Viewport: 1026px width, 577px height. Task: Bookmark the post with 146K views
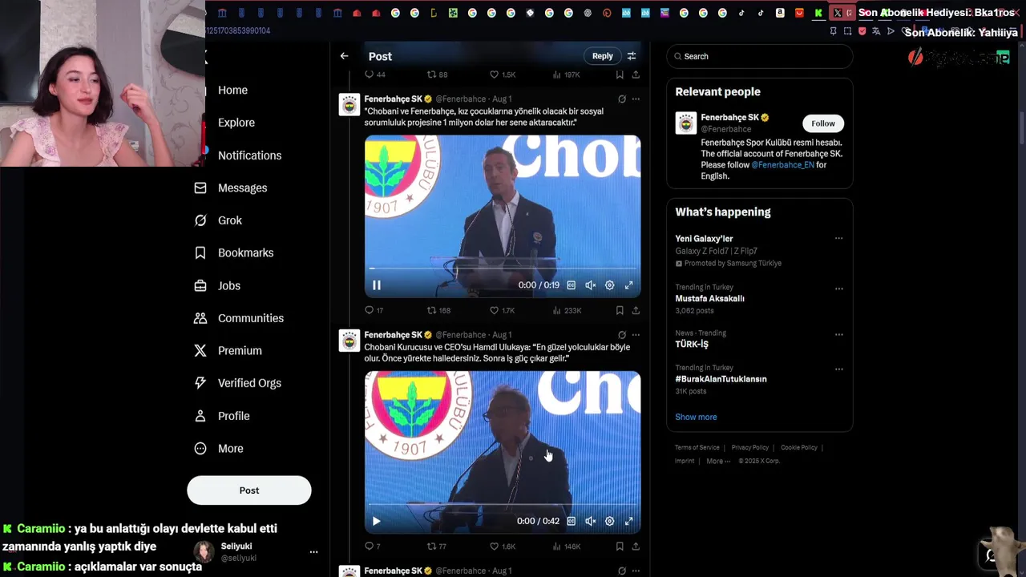coord(620,547)
